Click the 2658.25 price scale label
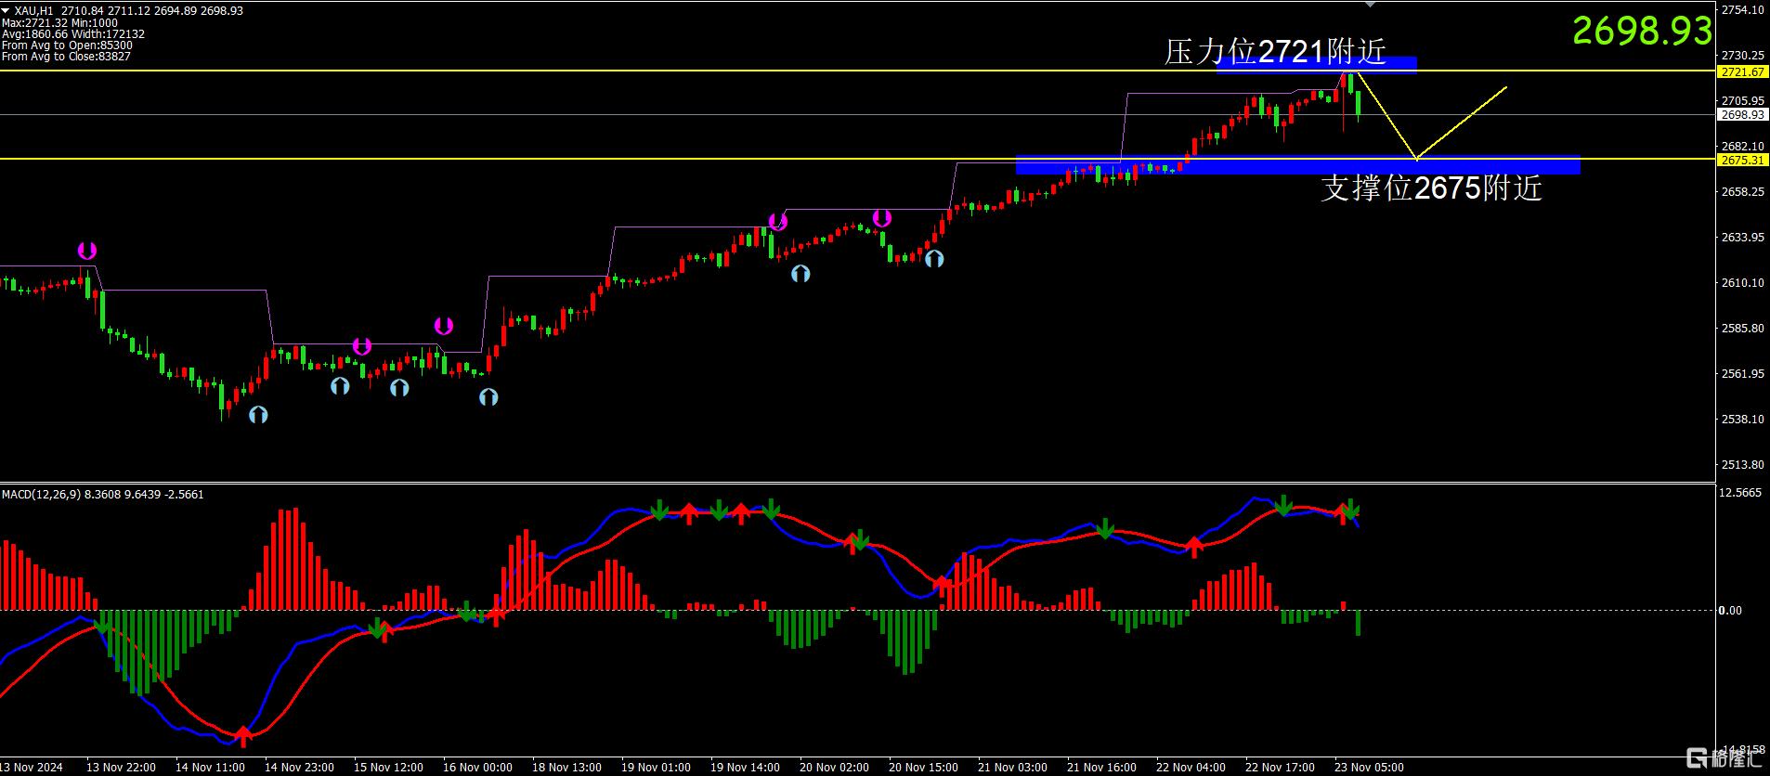The image size is (1770, 776). pyautogui.click(x=1742, y=192)
